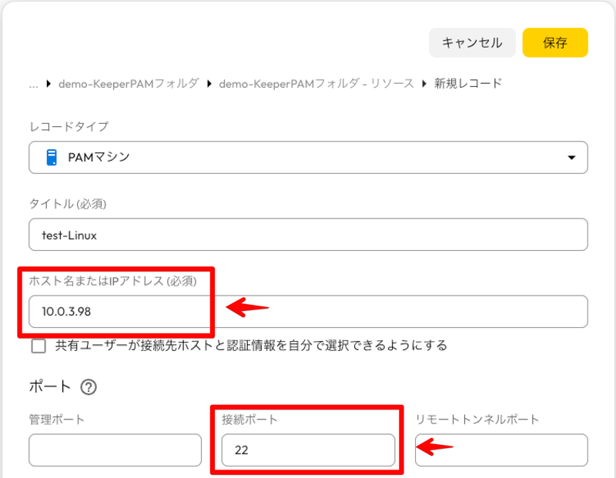
Task: Click the blue PAM machine server icon
Action: (52, 157)
